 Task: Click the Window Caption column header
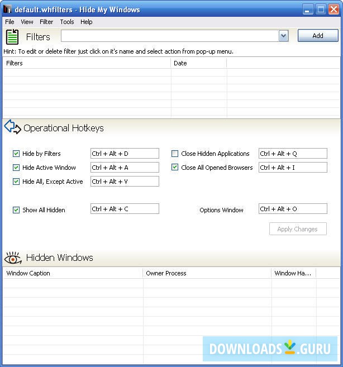click(73, 273)
